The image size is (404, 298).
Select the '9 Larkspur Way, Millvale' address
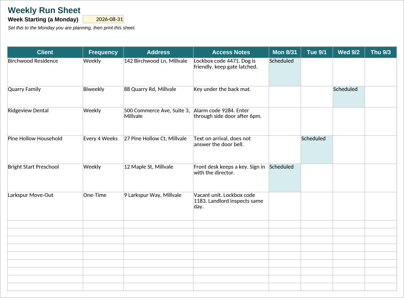click(x=158, y=206)
